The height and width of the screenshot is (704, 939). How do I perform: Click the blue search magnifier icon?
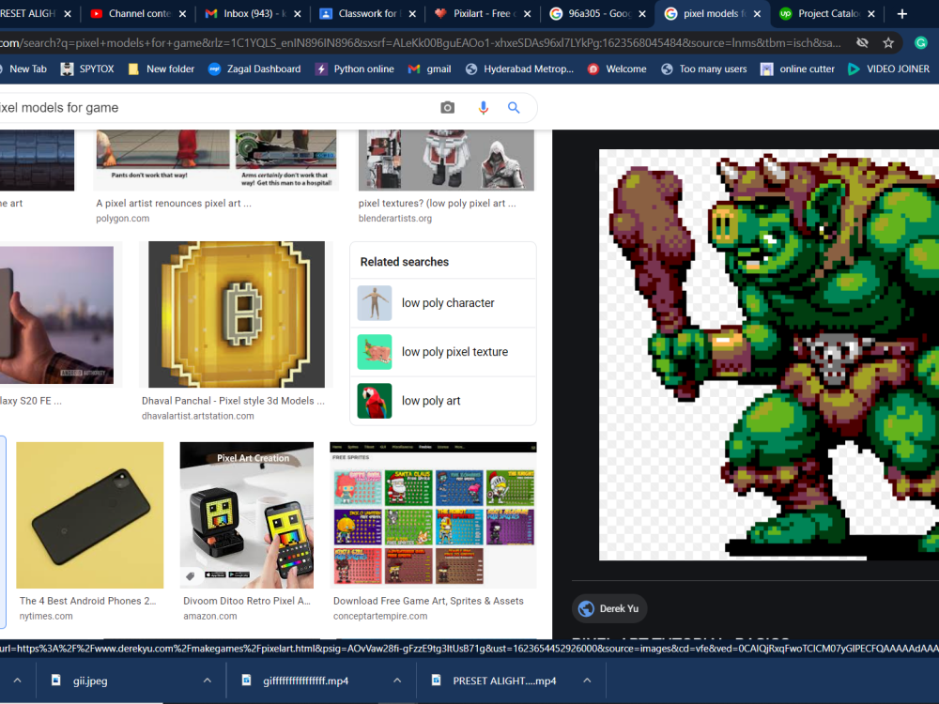point(514,108)
